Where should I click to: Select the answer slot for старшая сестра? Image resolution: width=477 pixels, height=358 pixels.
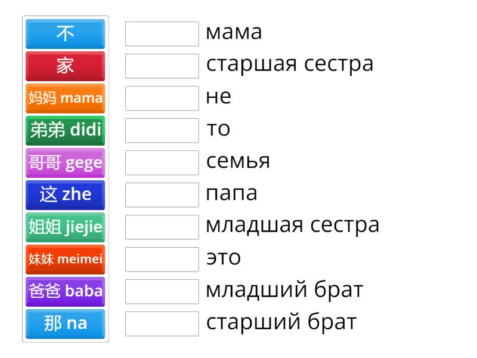[162, 66]
